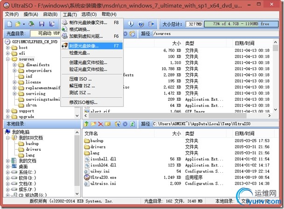Click the 日期/时间 column header in local list

click(x=244, y=133)
